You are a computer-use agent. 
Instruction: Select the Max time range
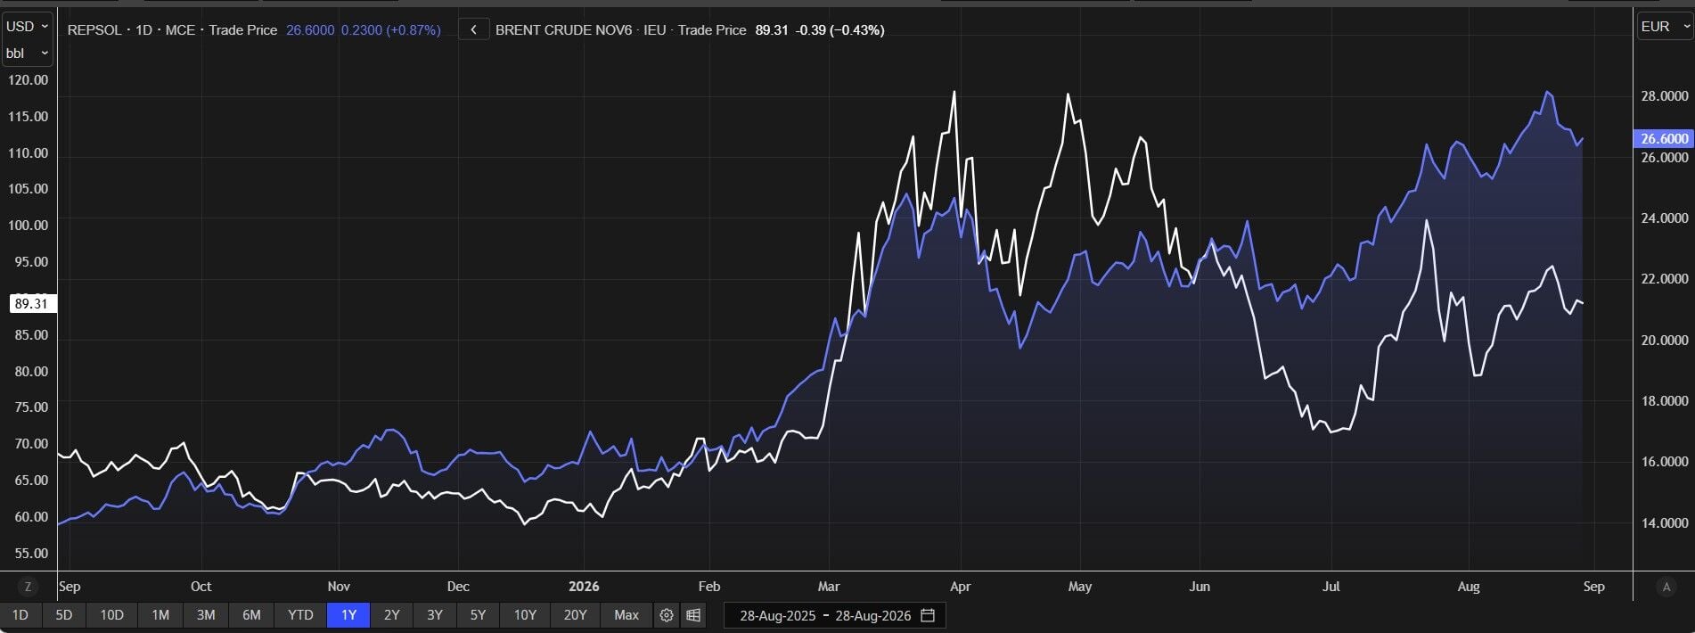coord(626,615)
